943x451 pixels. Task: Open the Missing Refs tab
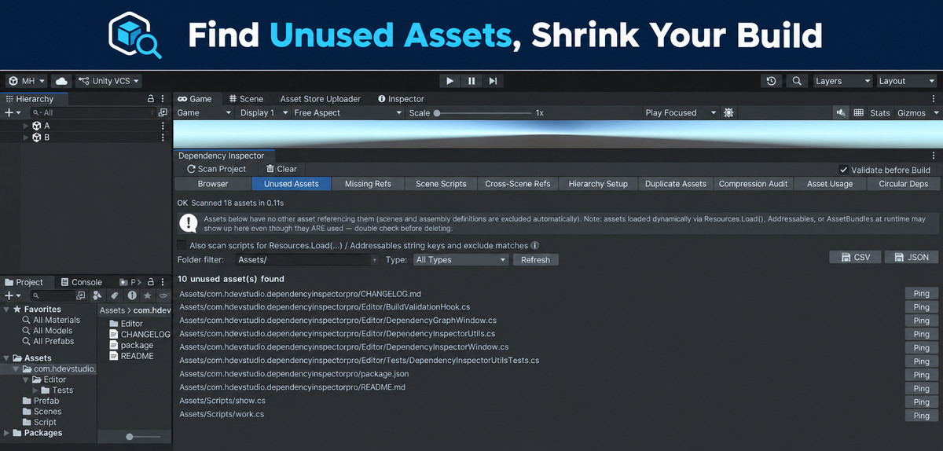pyautogui.click(x=368, y=184)
